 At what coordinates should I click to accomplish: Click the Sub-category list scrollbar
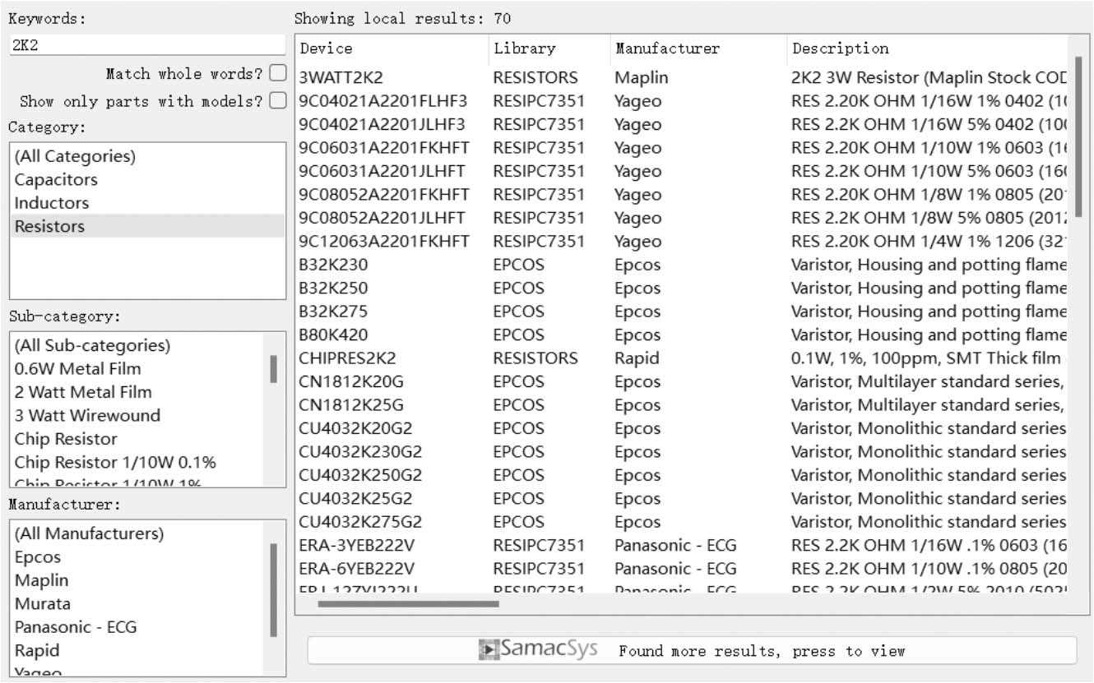(x=274, y=370)
